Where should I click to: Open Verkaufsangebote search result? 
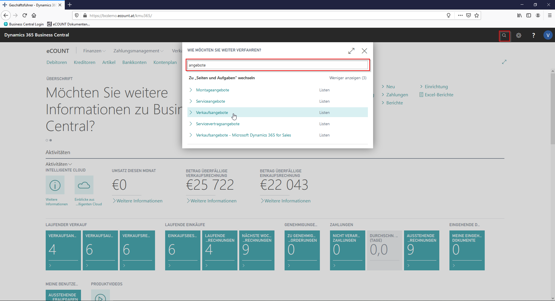[212, 112]
